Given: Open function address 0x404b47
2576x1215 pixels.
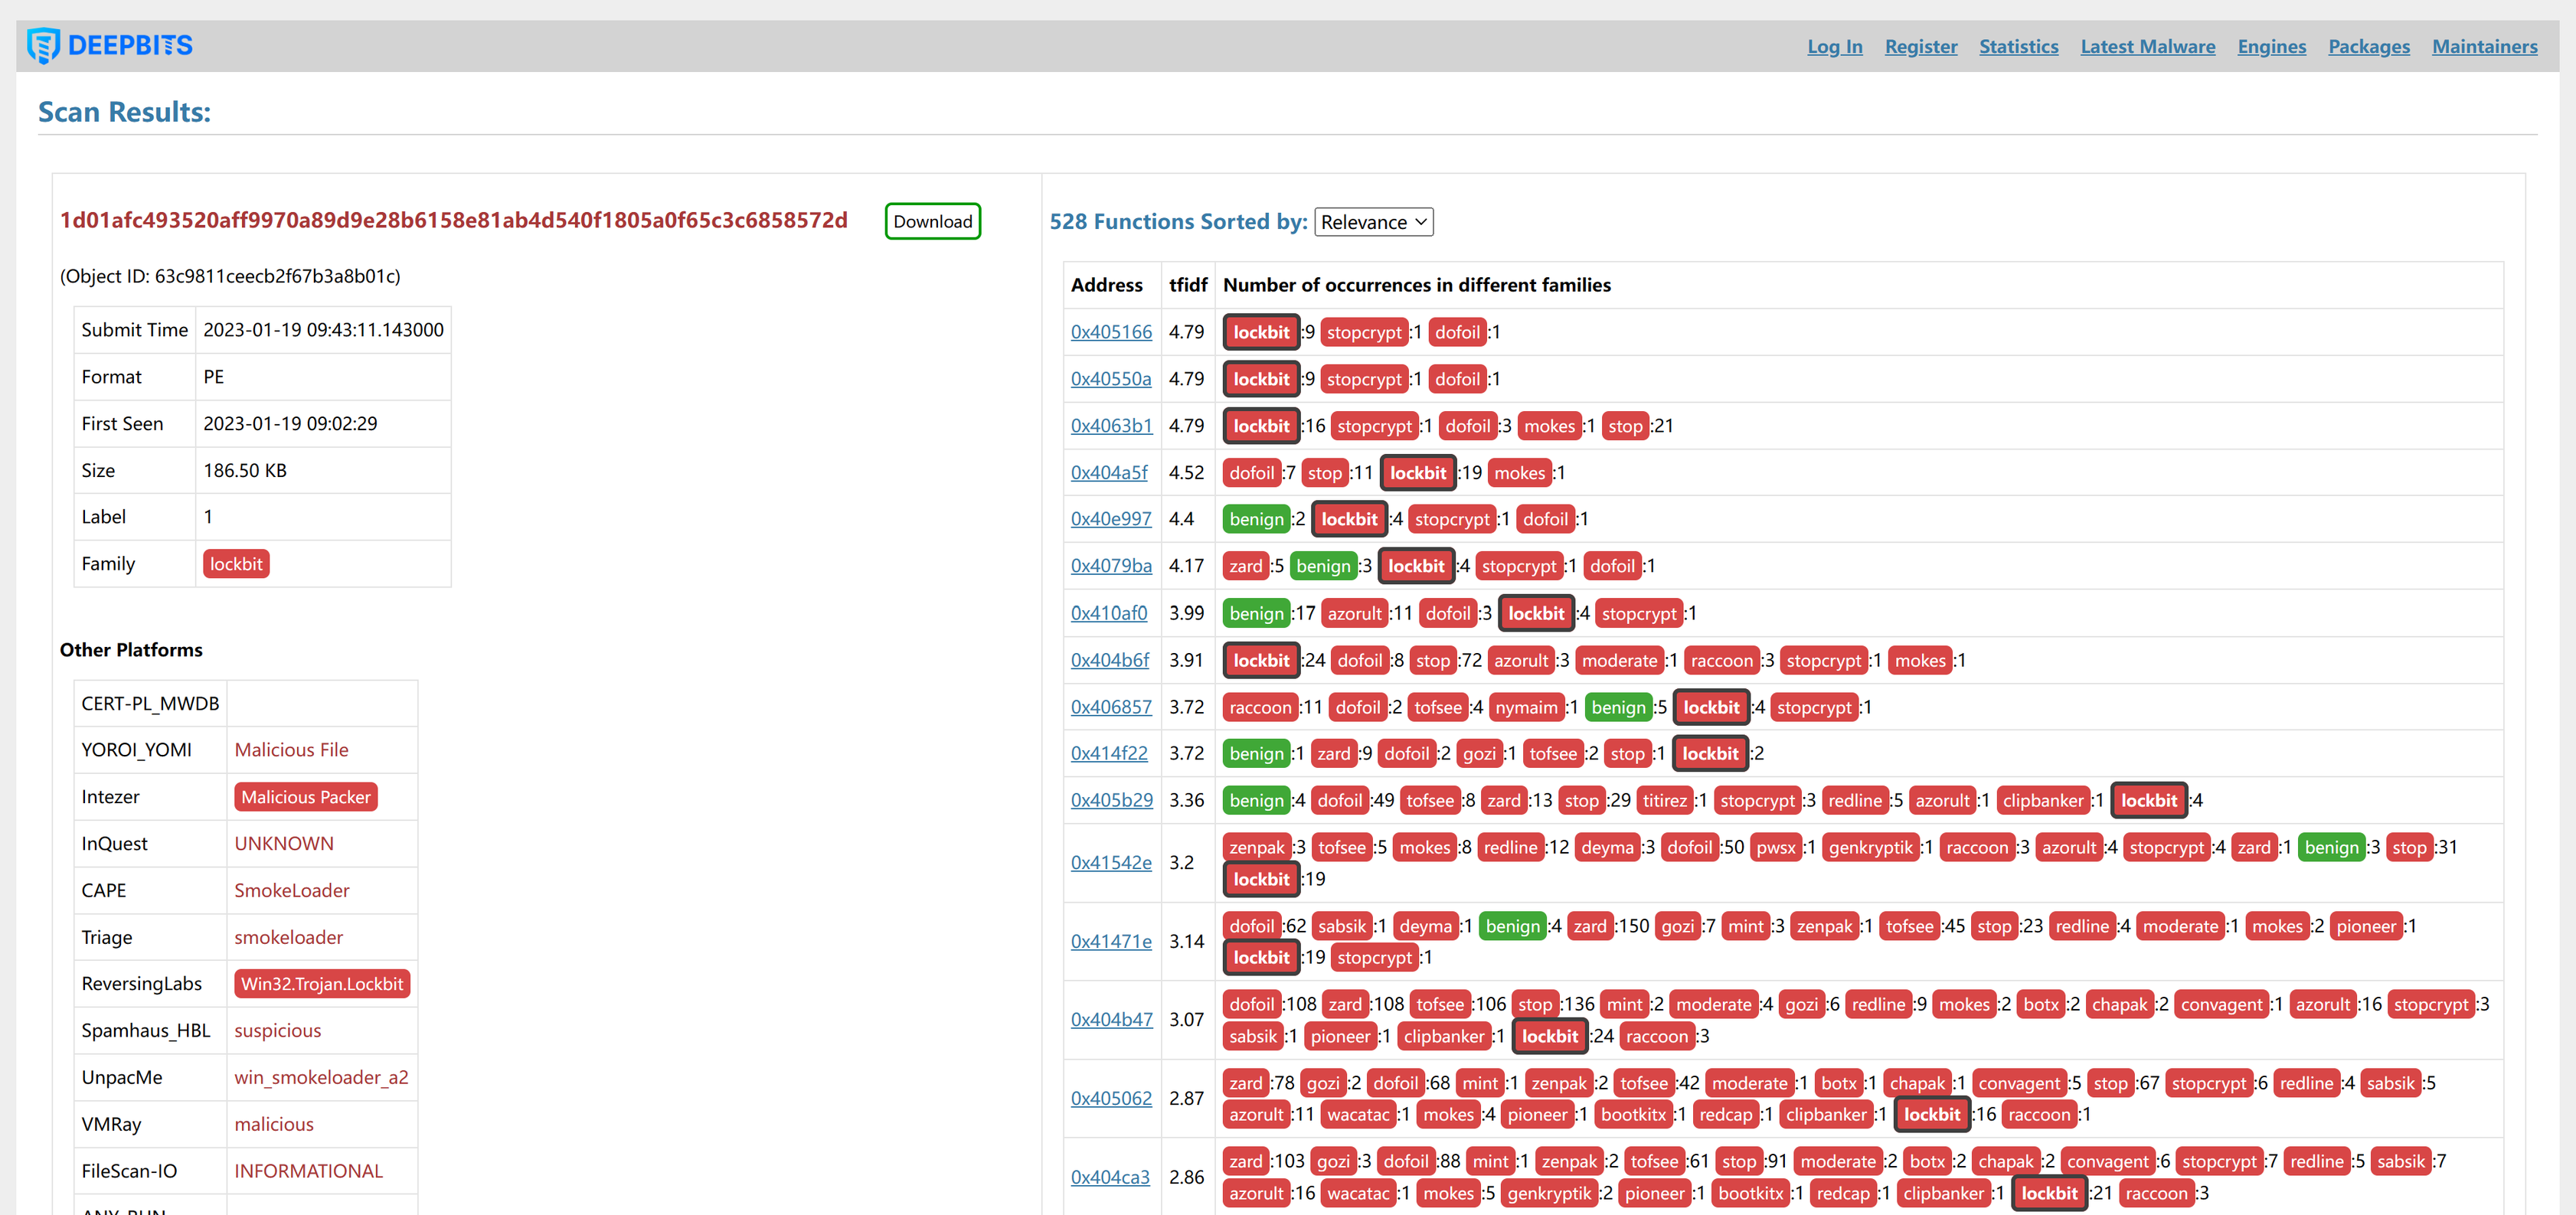Looking at the screenshot, I should (1112, 1019).
